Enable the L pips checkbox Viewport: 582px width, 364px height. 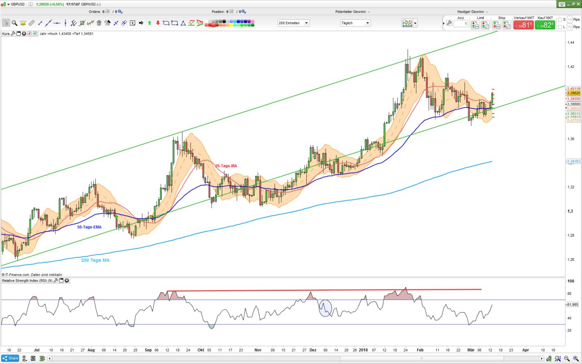point(560,27)
